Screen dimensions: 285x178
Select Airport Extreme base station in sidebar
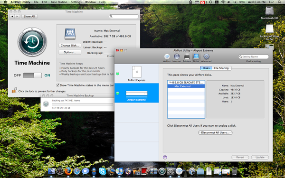(x=136, y=93)
